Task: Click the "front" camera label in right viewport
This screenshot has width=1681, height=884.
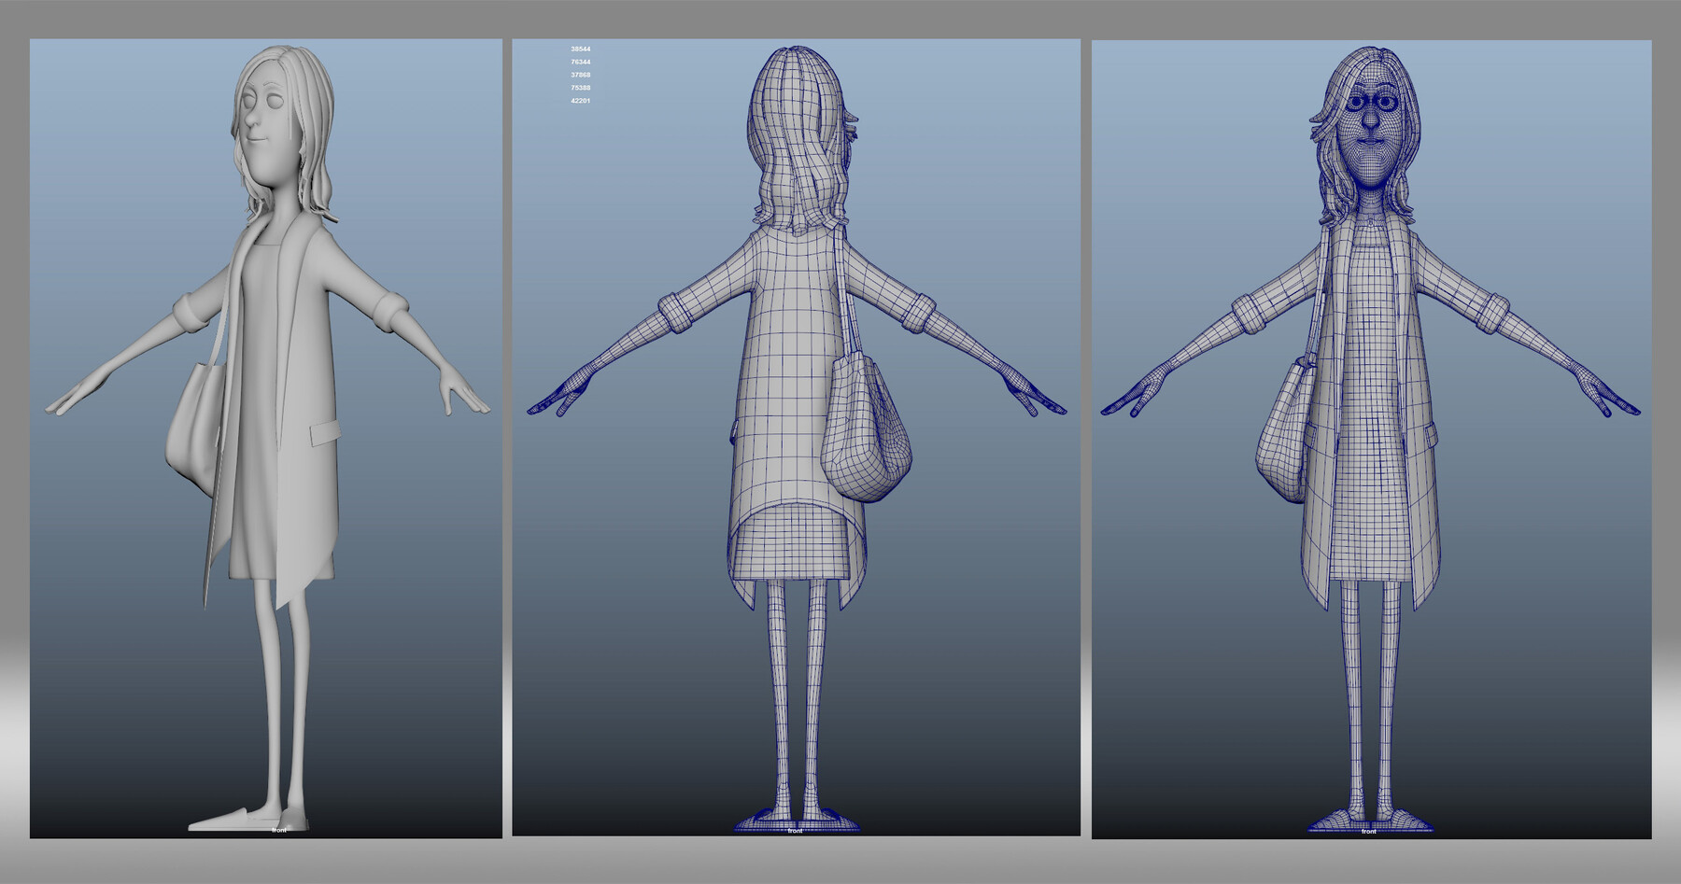Action: coord(1369,833)
